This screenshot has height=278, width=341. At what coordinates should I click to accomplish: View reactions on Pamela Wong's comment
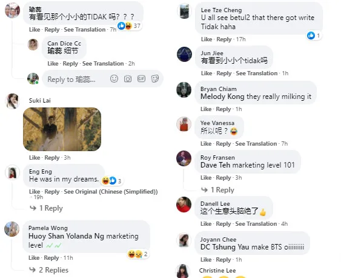point(137,254)
